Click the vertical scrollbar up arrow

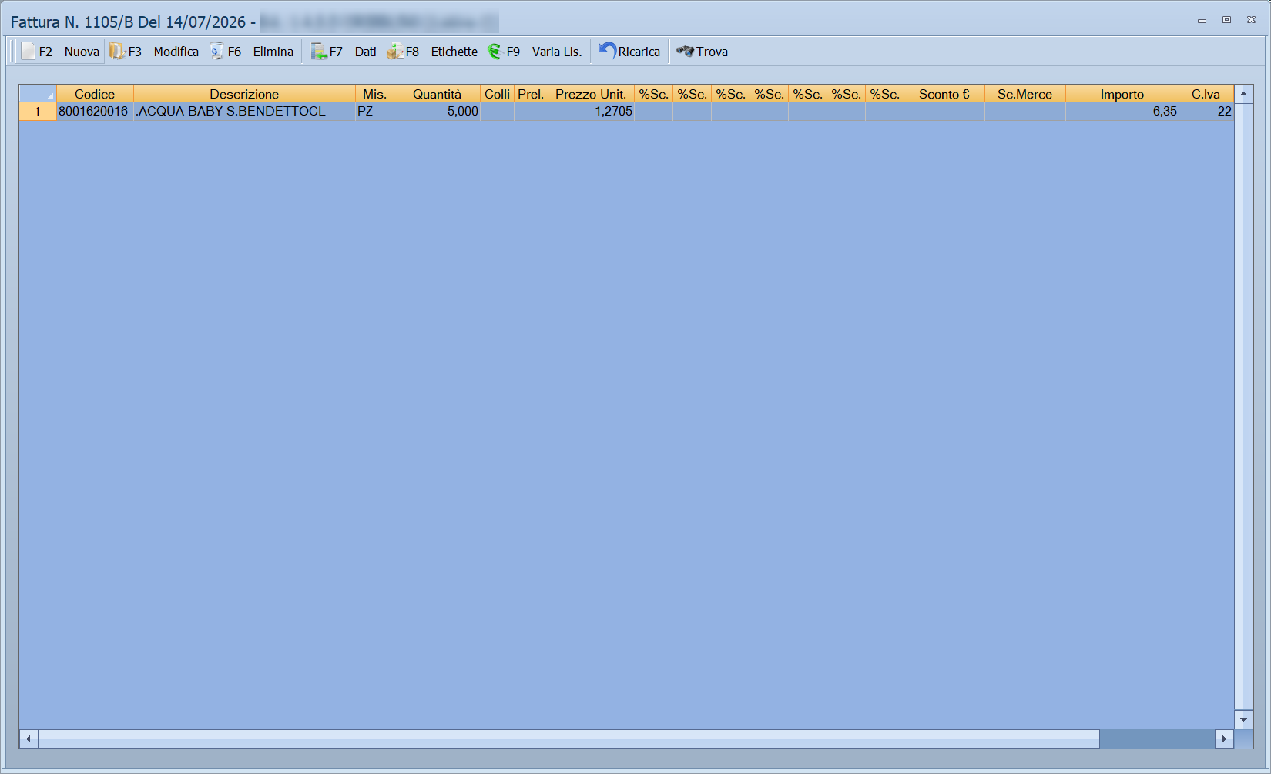(1243, 94)
